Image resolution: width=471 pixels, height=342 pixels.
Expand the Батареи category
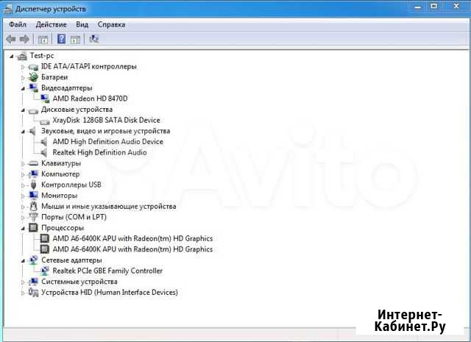coord(23,77)
